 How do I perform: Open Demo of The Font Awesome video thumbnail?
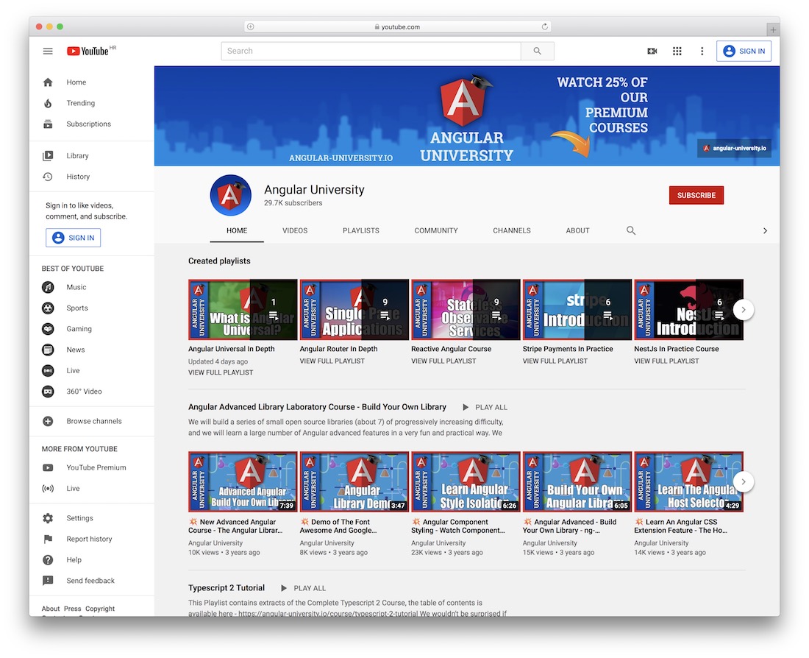tap(354, 482)
